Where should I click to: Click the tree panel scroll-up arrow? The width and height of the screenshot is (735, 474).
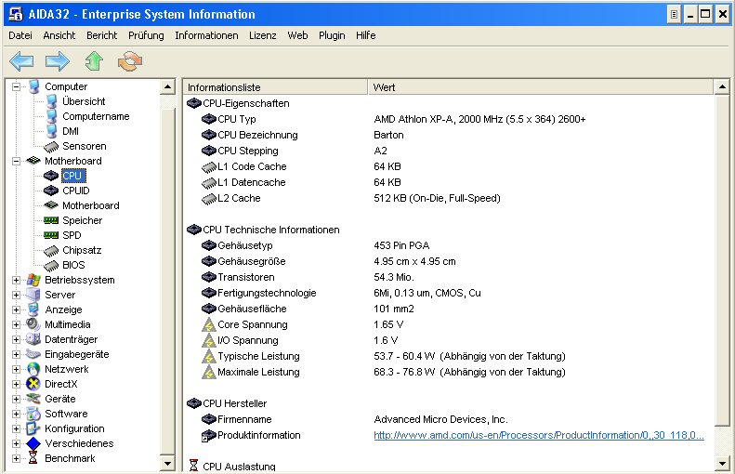point(168,86)
